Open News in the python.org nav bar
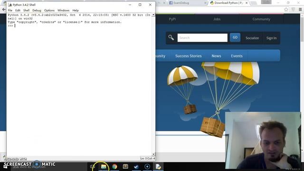 pos(216,56)
